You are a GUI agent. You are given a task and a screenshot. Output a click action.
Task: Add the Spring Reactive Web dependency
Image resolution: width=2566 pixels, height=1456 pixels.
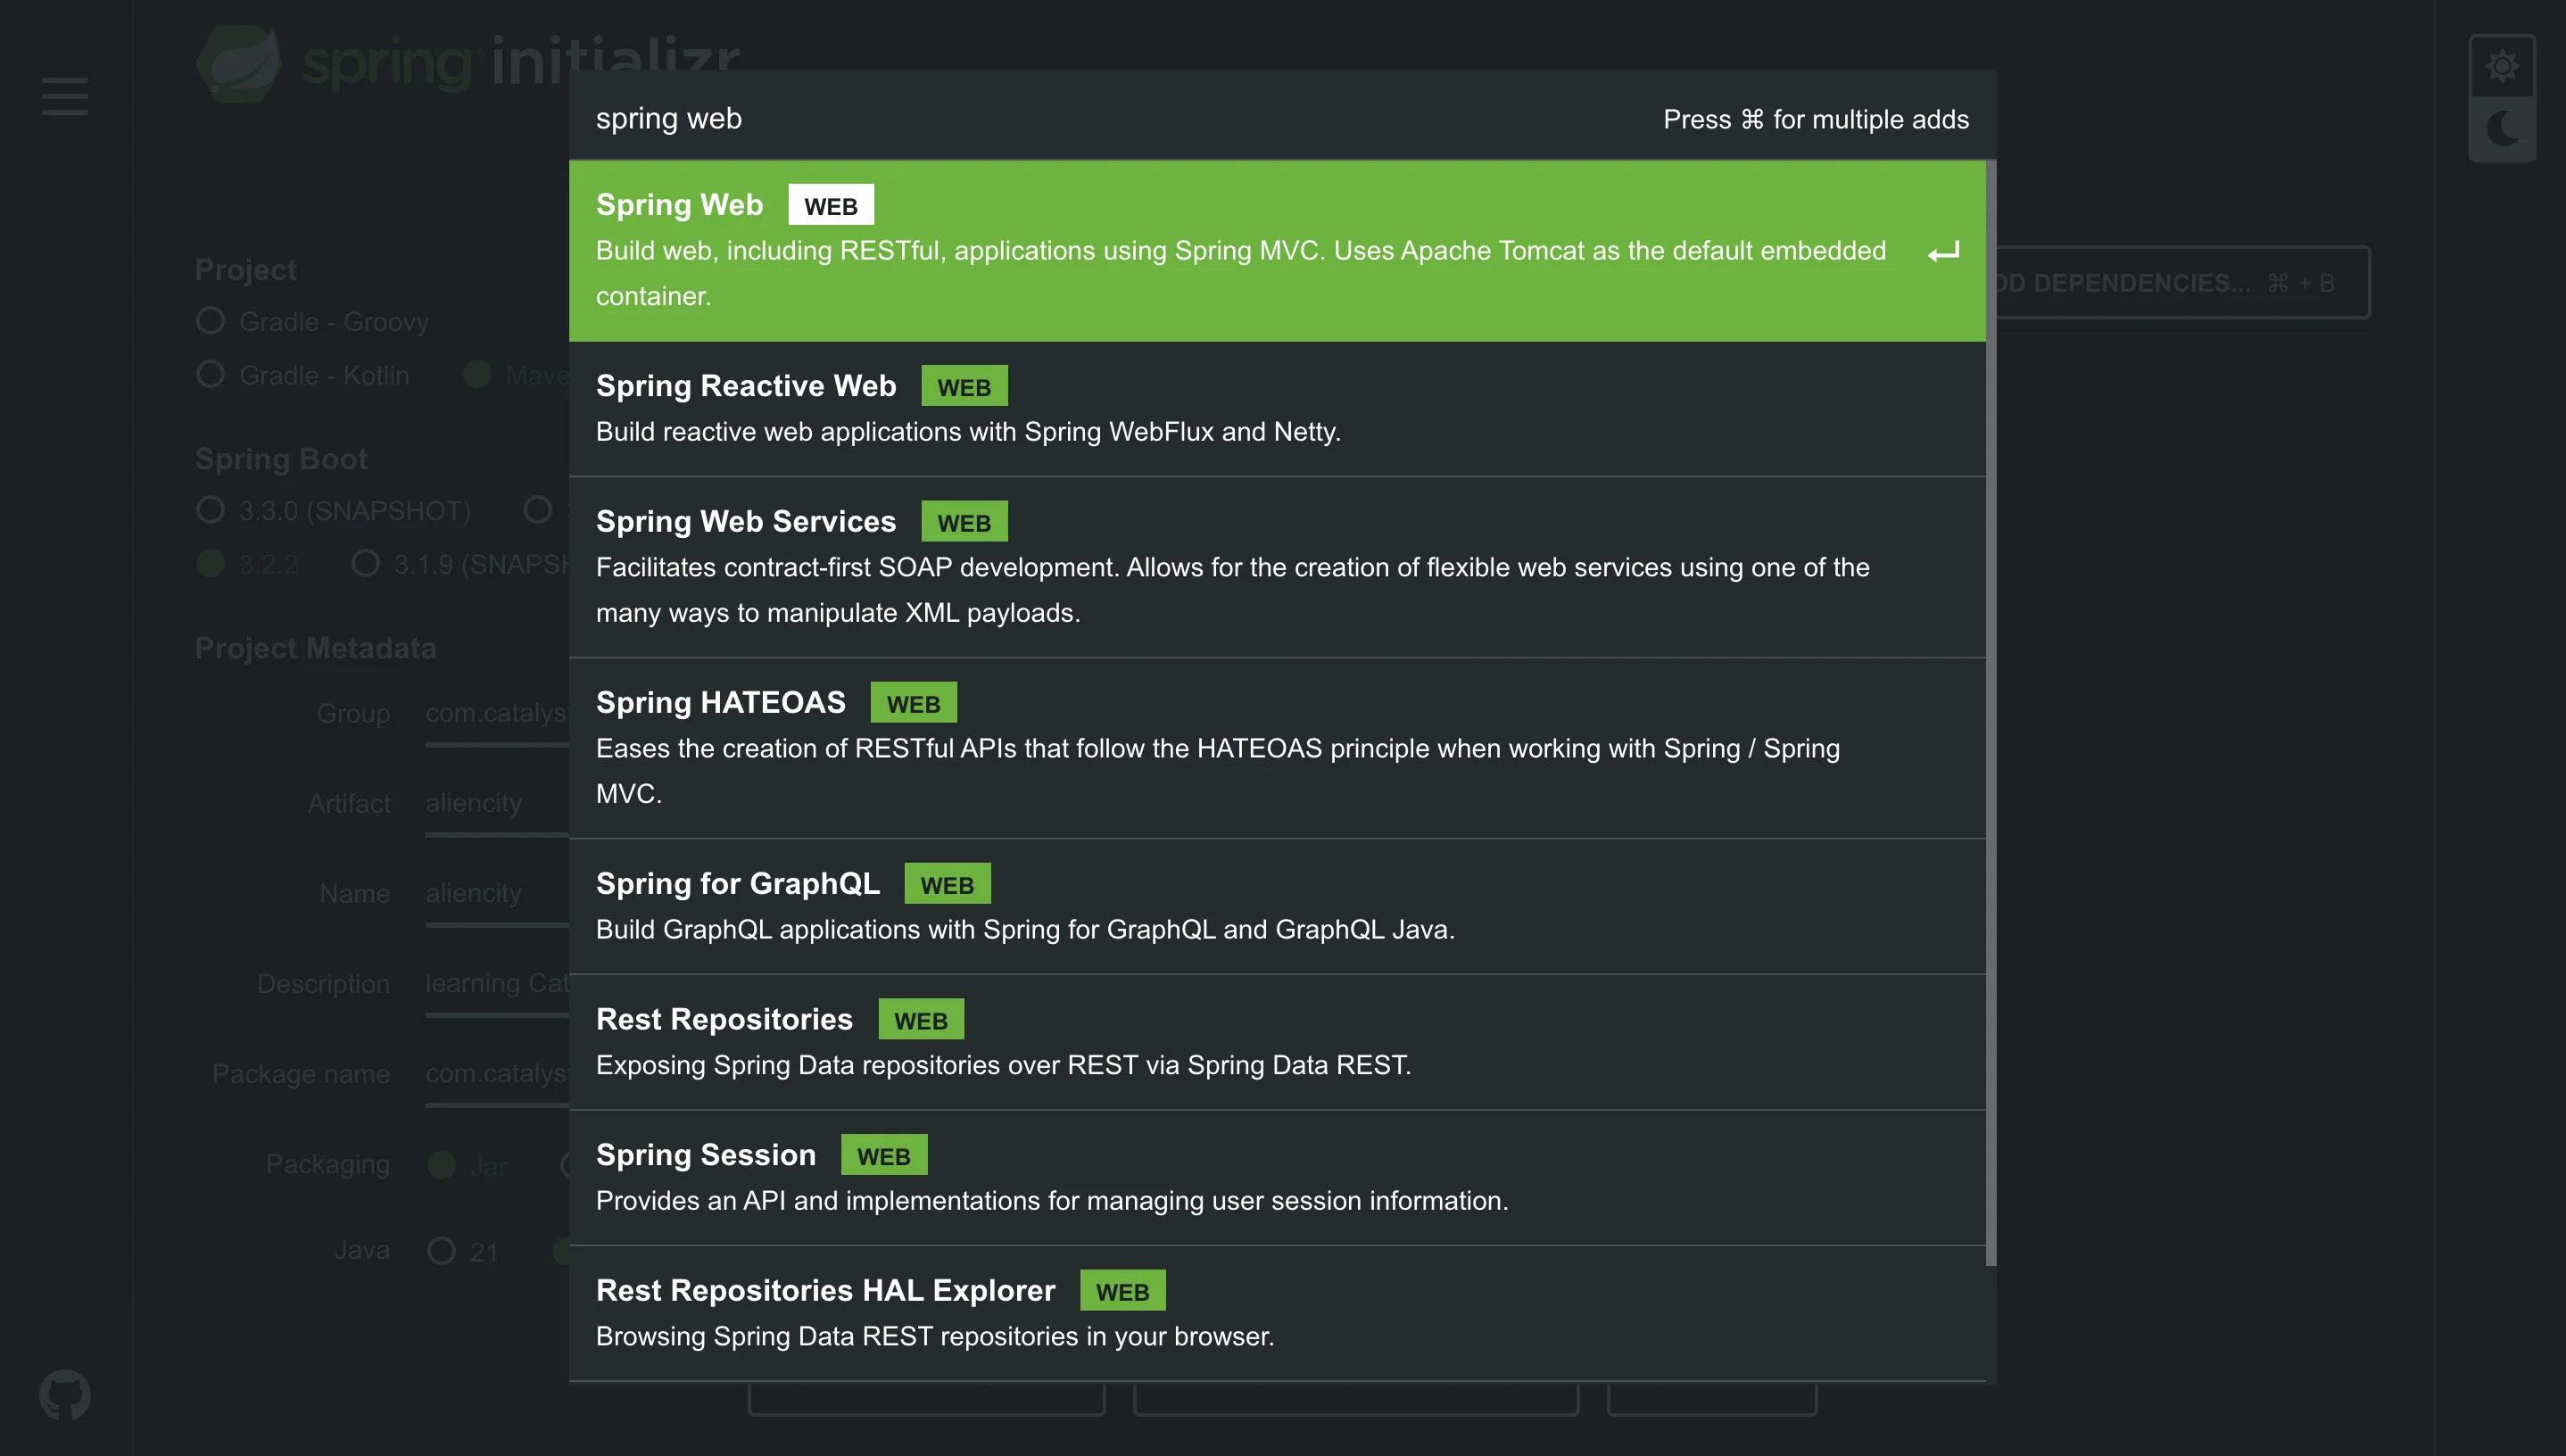click(1277, 409)
